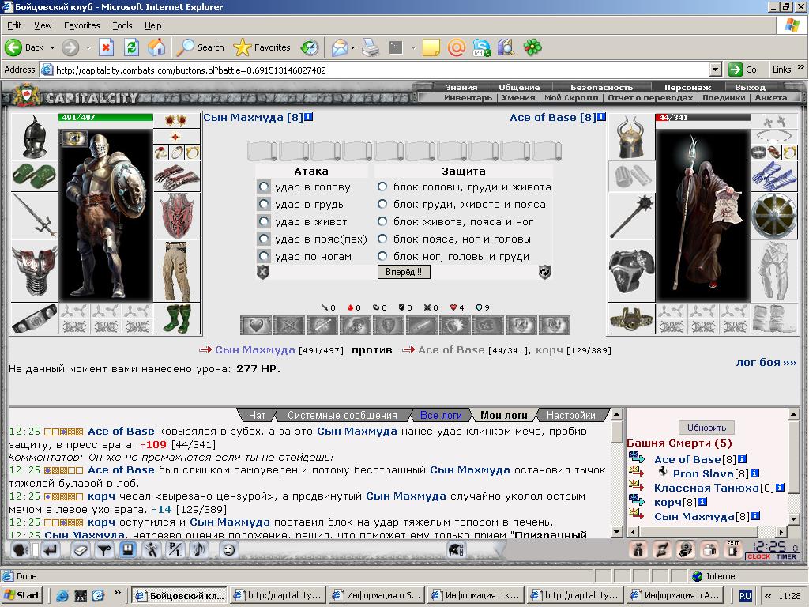
Task: Expand the Links toolbar chevron
Action: [x=801, y=68]
